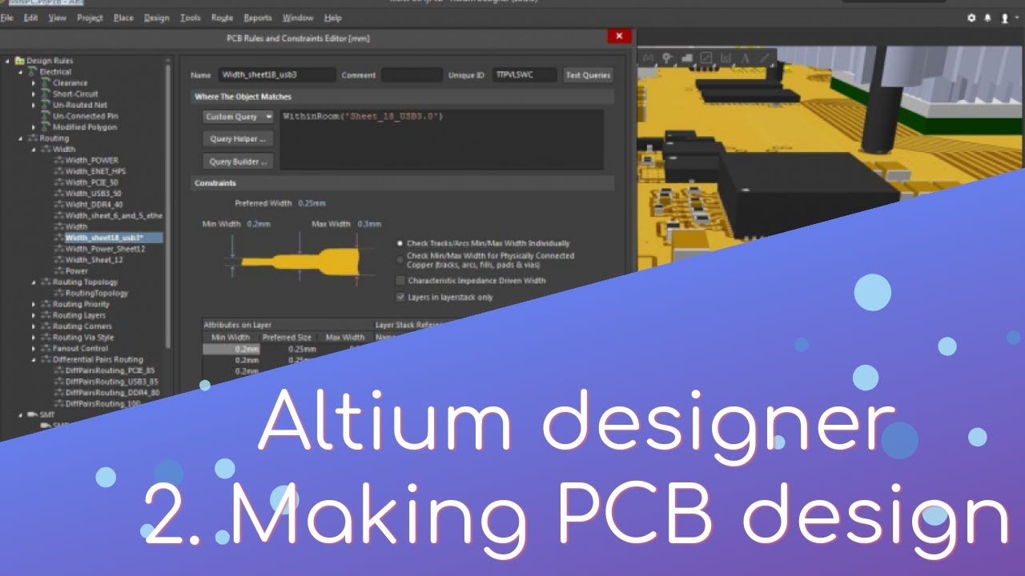
Task: Open the Design menu
Action: click(x=157, y=18)
